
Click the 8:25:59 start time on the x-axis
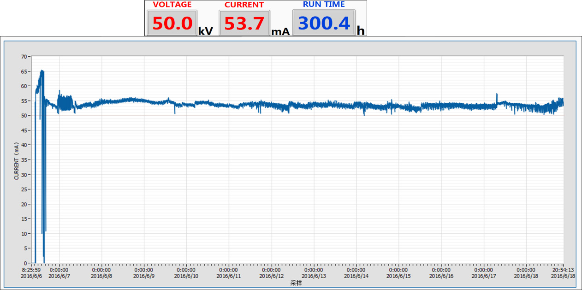point(32,270)
